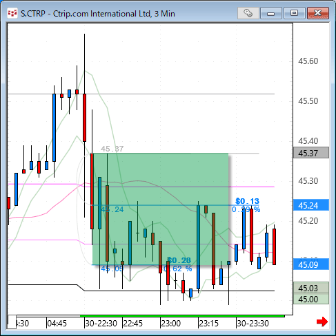Click the 45.30 price scale value
This screenshot has height=336, width=336.
tap(308, 181)
